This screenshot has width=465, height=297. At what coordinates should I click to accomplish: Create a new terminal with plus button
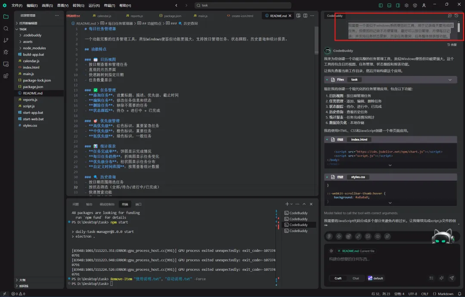(x=287, y=204)
